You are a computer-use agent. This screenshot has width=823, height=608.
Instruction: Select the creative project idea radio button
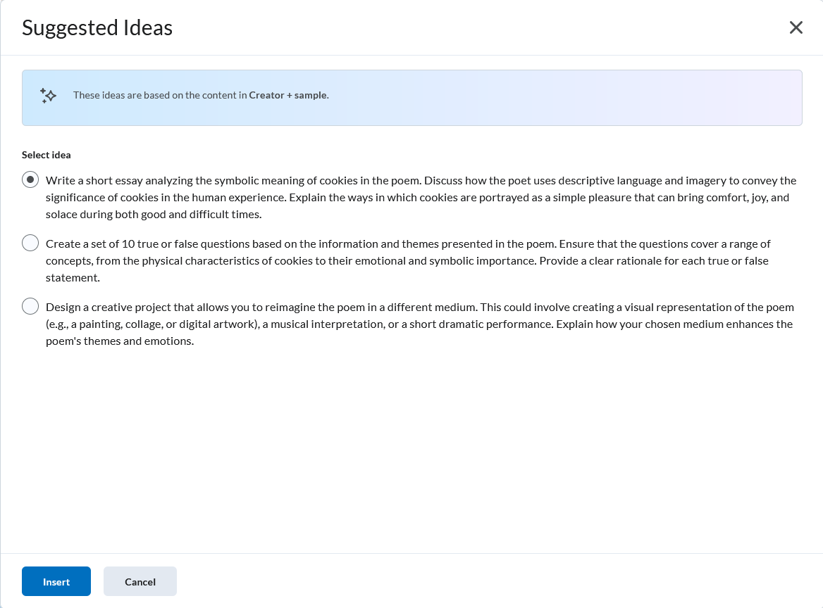(x=30, y=307)
